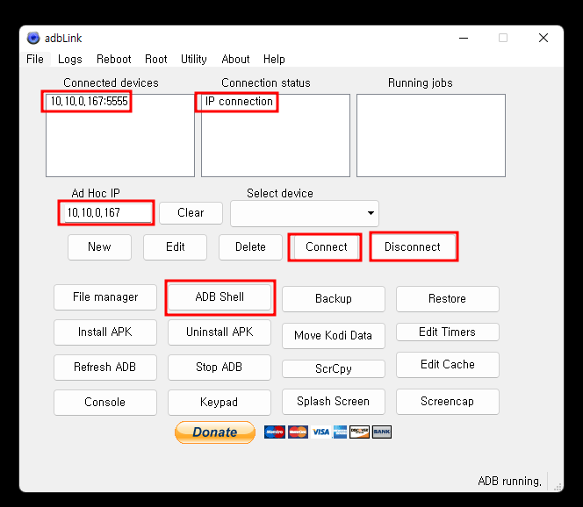Open the Root menu
The width and height of the screenshot is (583, 507).
tap(155, 59)
